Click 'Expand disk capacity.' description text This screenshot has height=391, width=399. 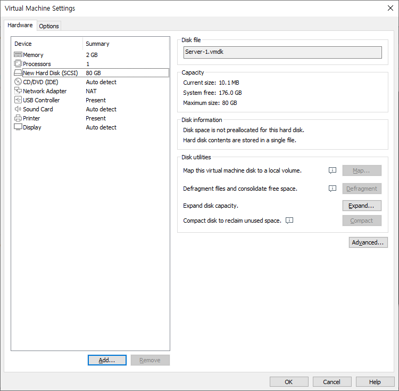coord(211,206)
